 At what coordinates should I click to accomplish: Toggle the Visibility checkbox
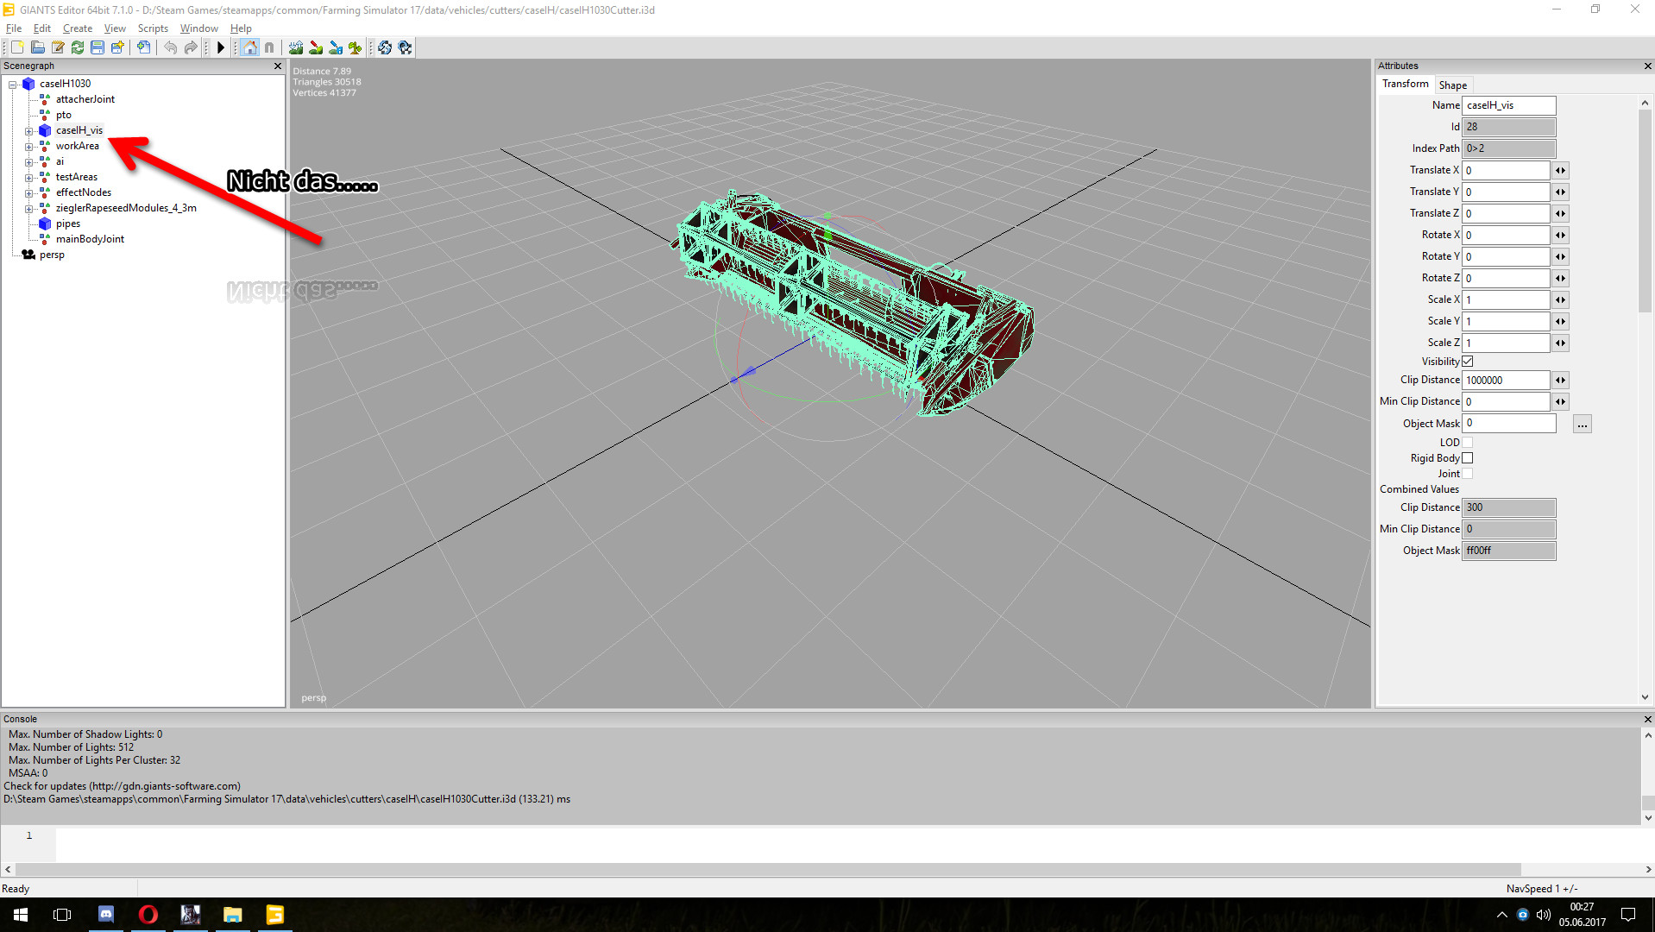pyautogui.click(x=1467, y=362)
